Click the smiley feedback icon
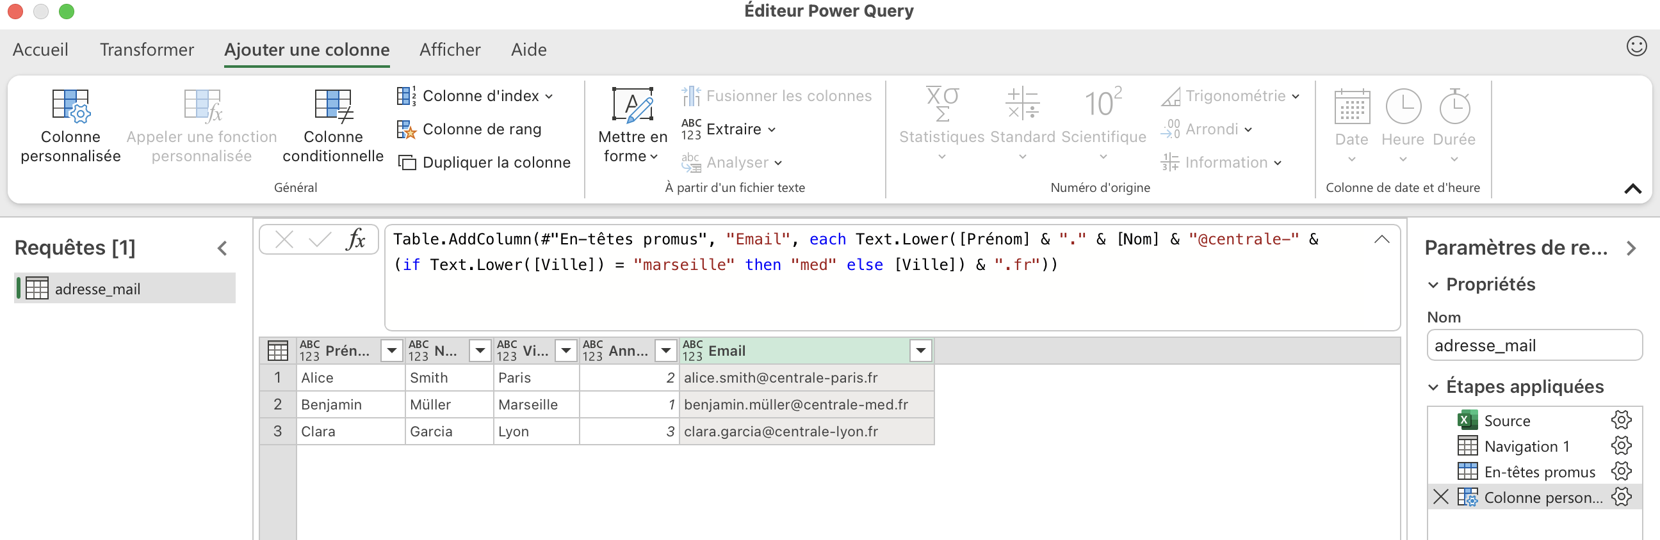The width and height of the screenshot is (1660, 540). (1636, 46)
